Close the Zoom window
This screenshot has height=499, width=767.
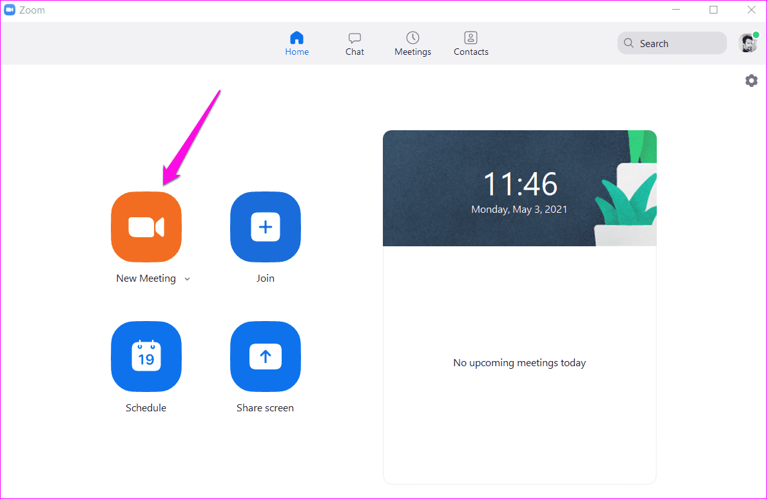tap(752, 10)
